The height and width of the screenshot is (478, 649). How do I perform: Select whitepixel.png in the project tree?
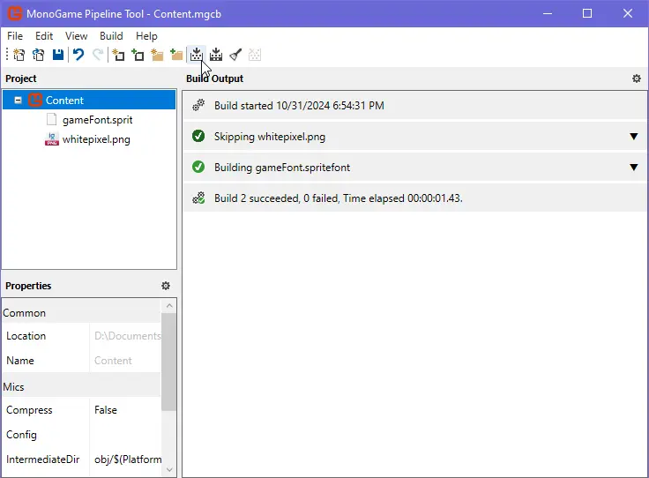coord(96,139)
